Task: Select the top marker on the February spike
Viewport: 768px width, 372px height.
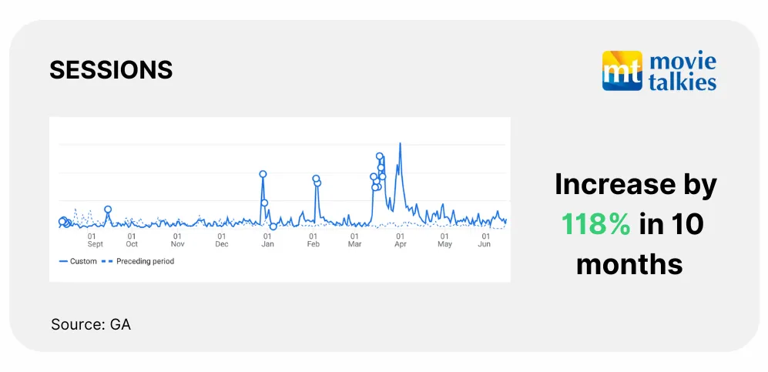Action: click(x=316, y=179)
